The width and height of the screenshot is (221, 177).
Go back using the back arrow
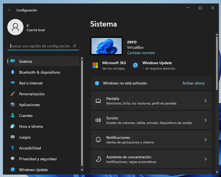(9, 10)
